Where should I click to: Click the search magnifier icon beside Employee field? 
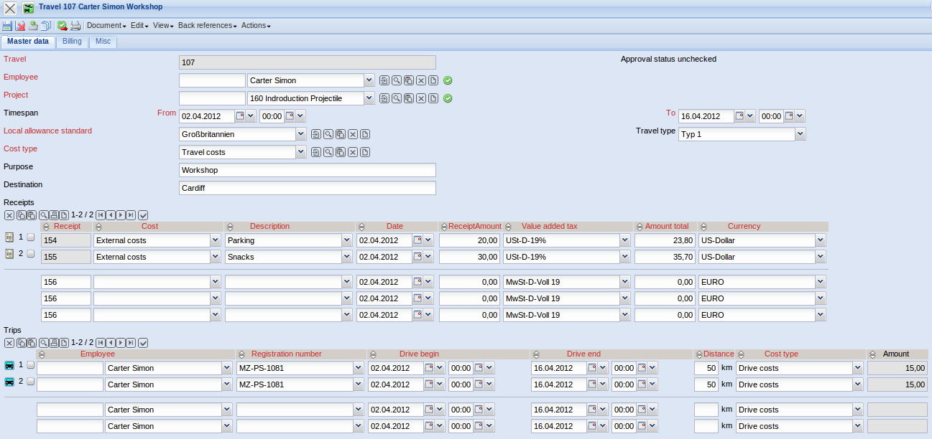pos(396,80)
